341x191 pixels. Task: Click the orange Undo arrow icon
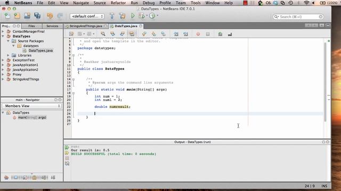tap(50, 16)
